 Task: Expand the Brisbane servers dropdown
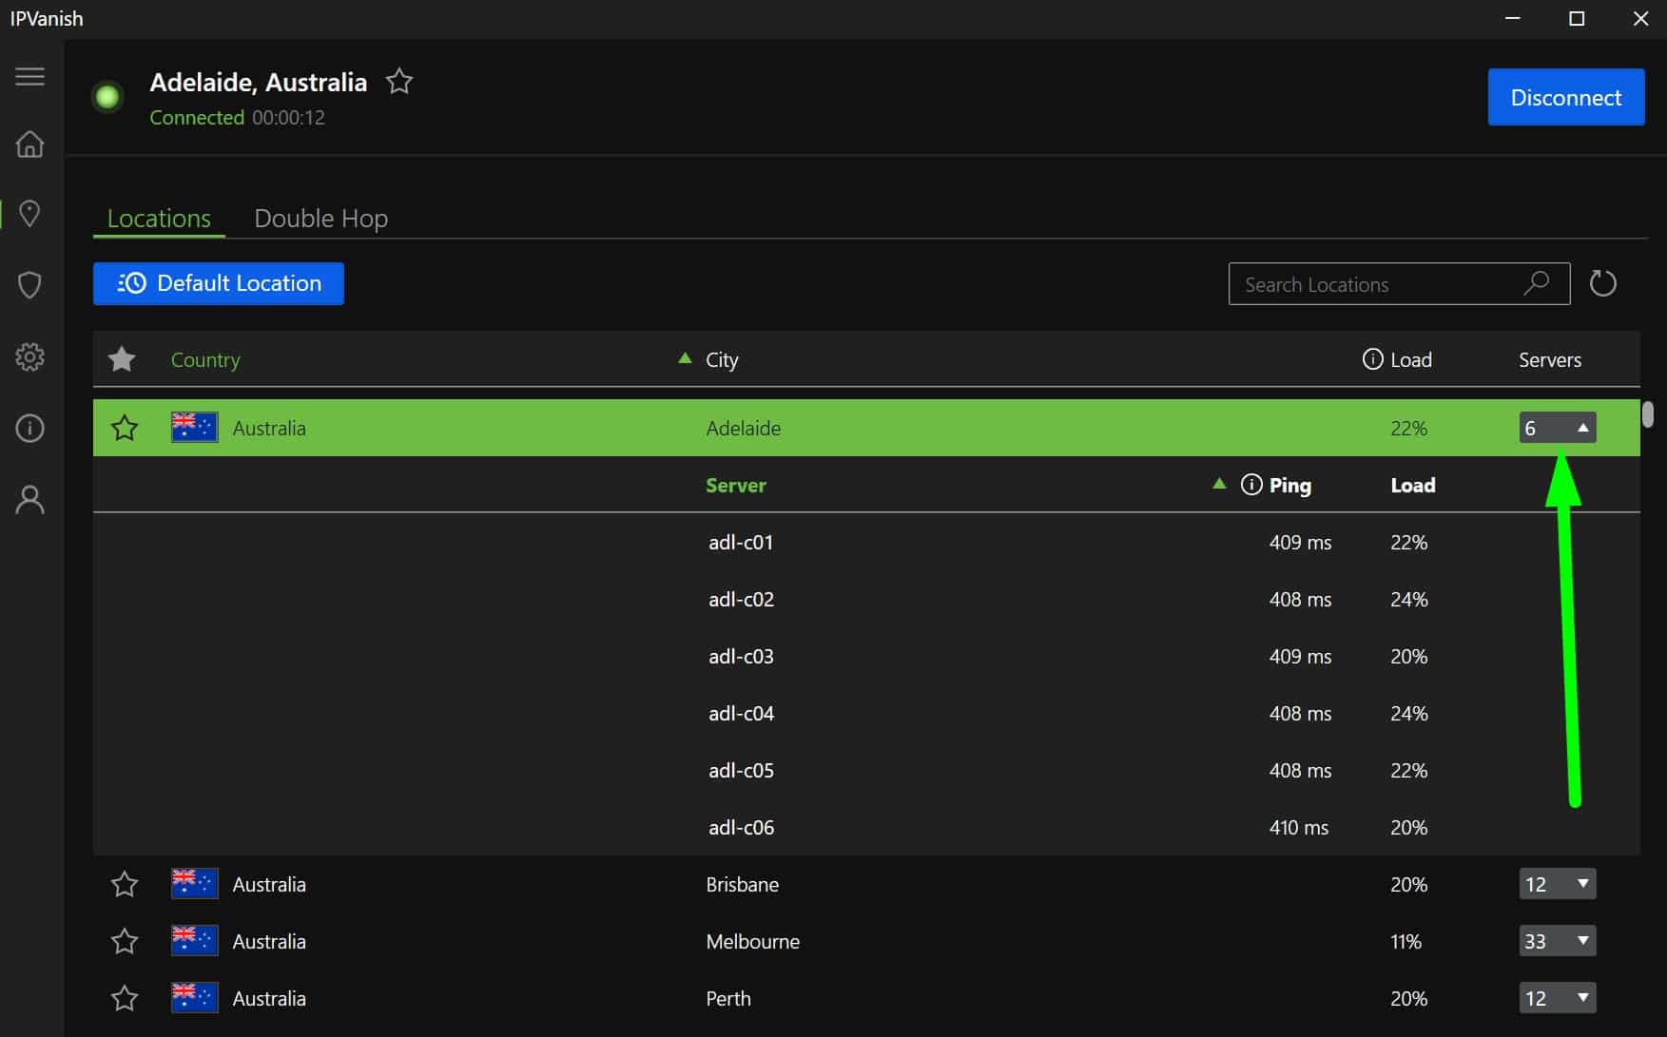[x=1558, y=884]
